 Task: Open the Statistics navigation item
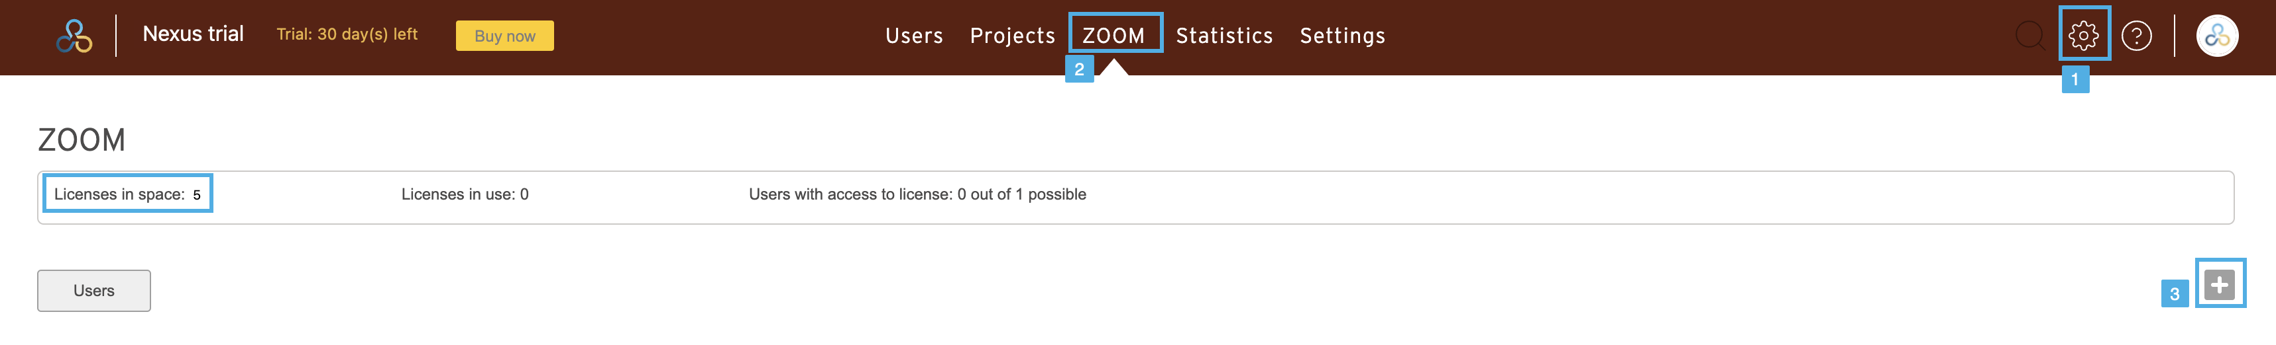click(x=1223, y=35)
